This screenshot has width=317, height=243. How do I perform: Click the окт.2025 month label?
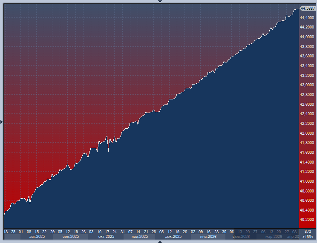106,237
